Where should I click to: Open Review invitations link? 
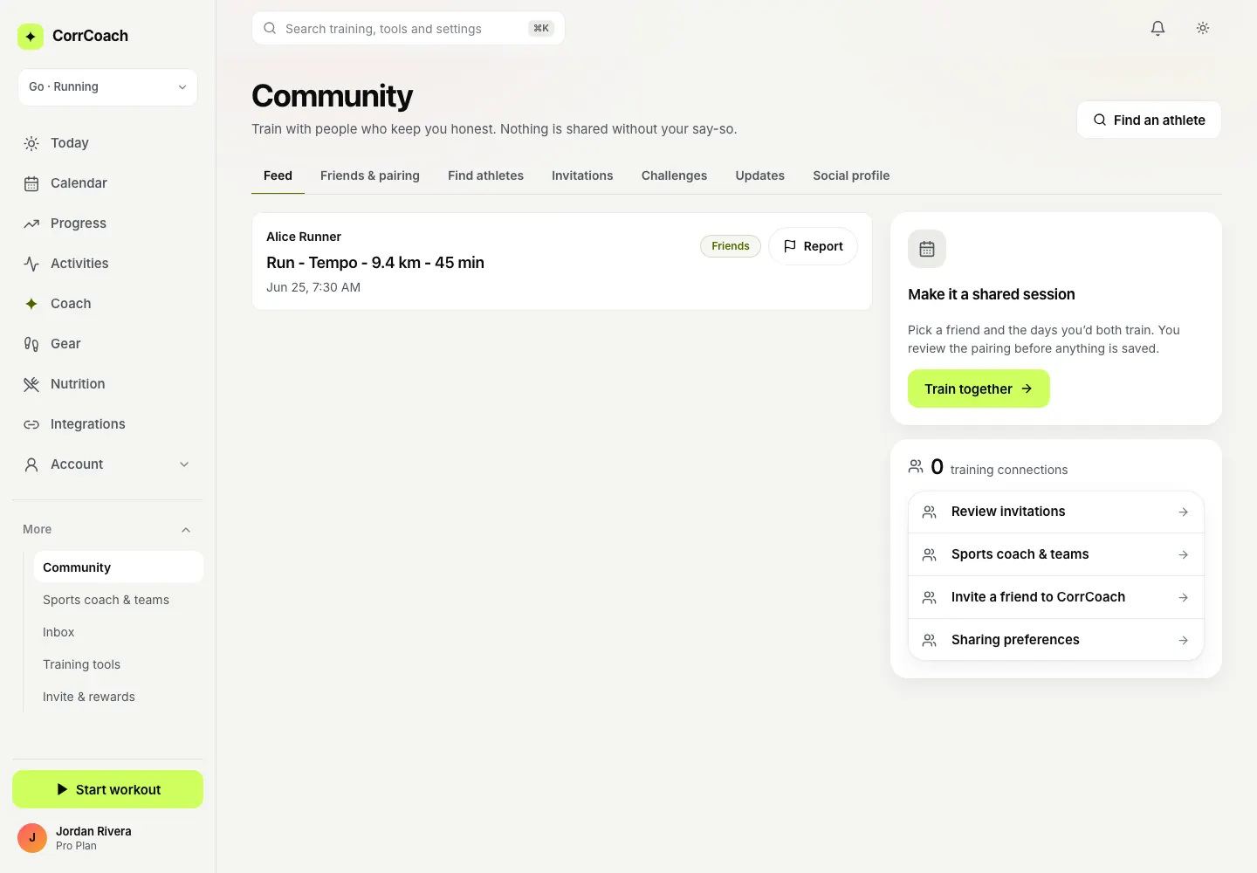coord(1056,512)
